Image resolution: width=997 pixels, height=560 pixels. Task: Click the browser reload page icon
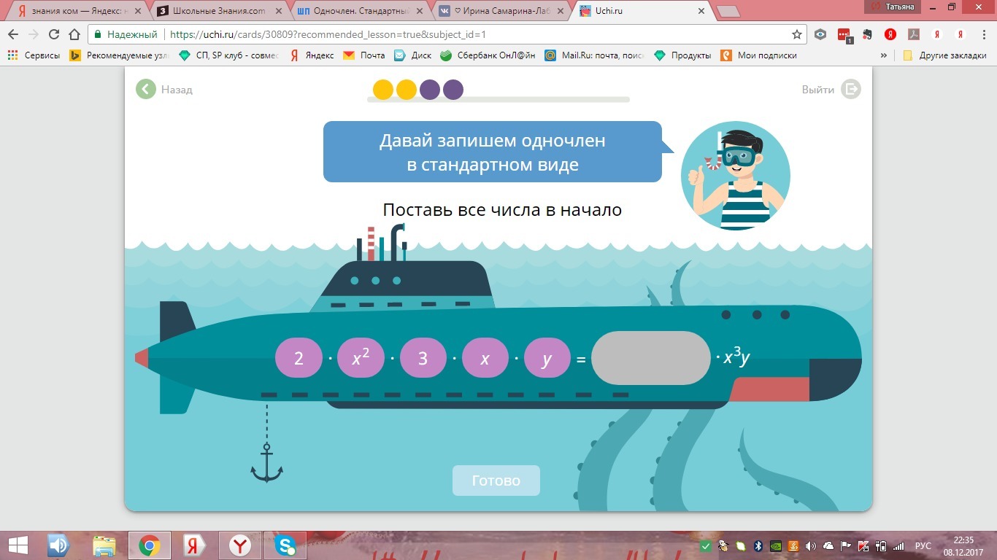click(53, 34)
